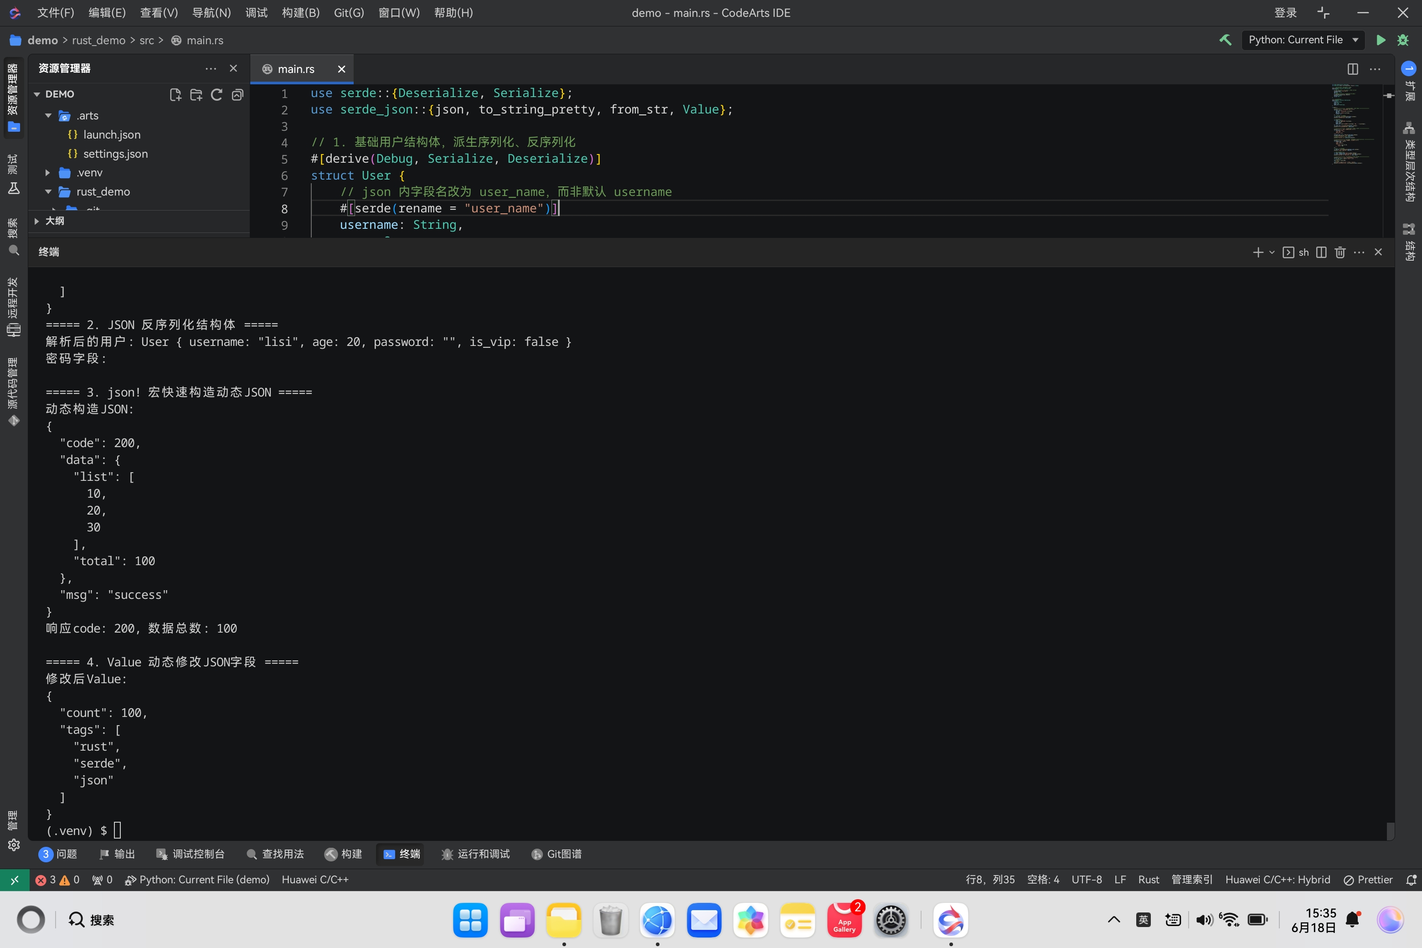
Task: Click UTF-8 encoding in status bar
Action: [x=1087, y=880]
